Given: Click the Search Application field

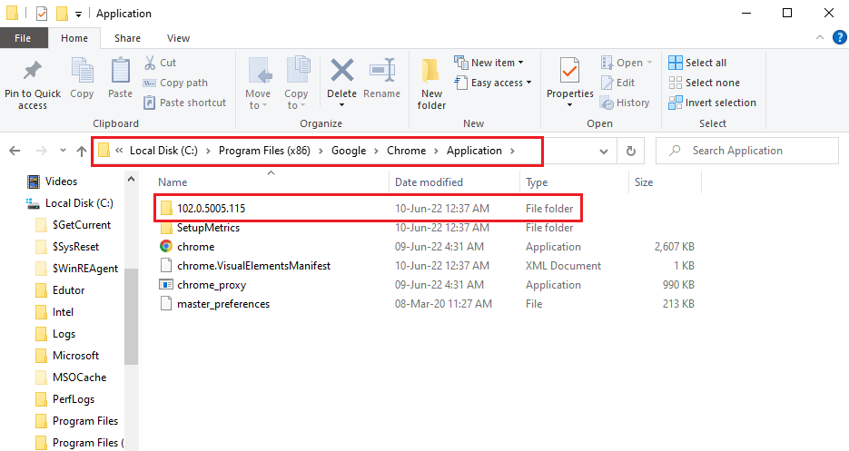Looking at the screenshot, I should [746, 151].
